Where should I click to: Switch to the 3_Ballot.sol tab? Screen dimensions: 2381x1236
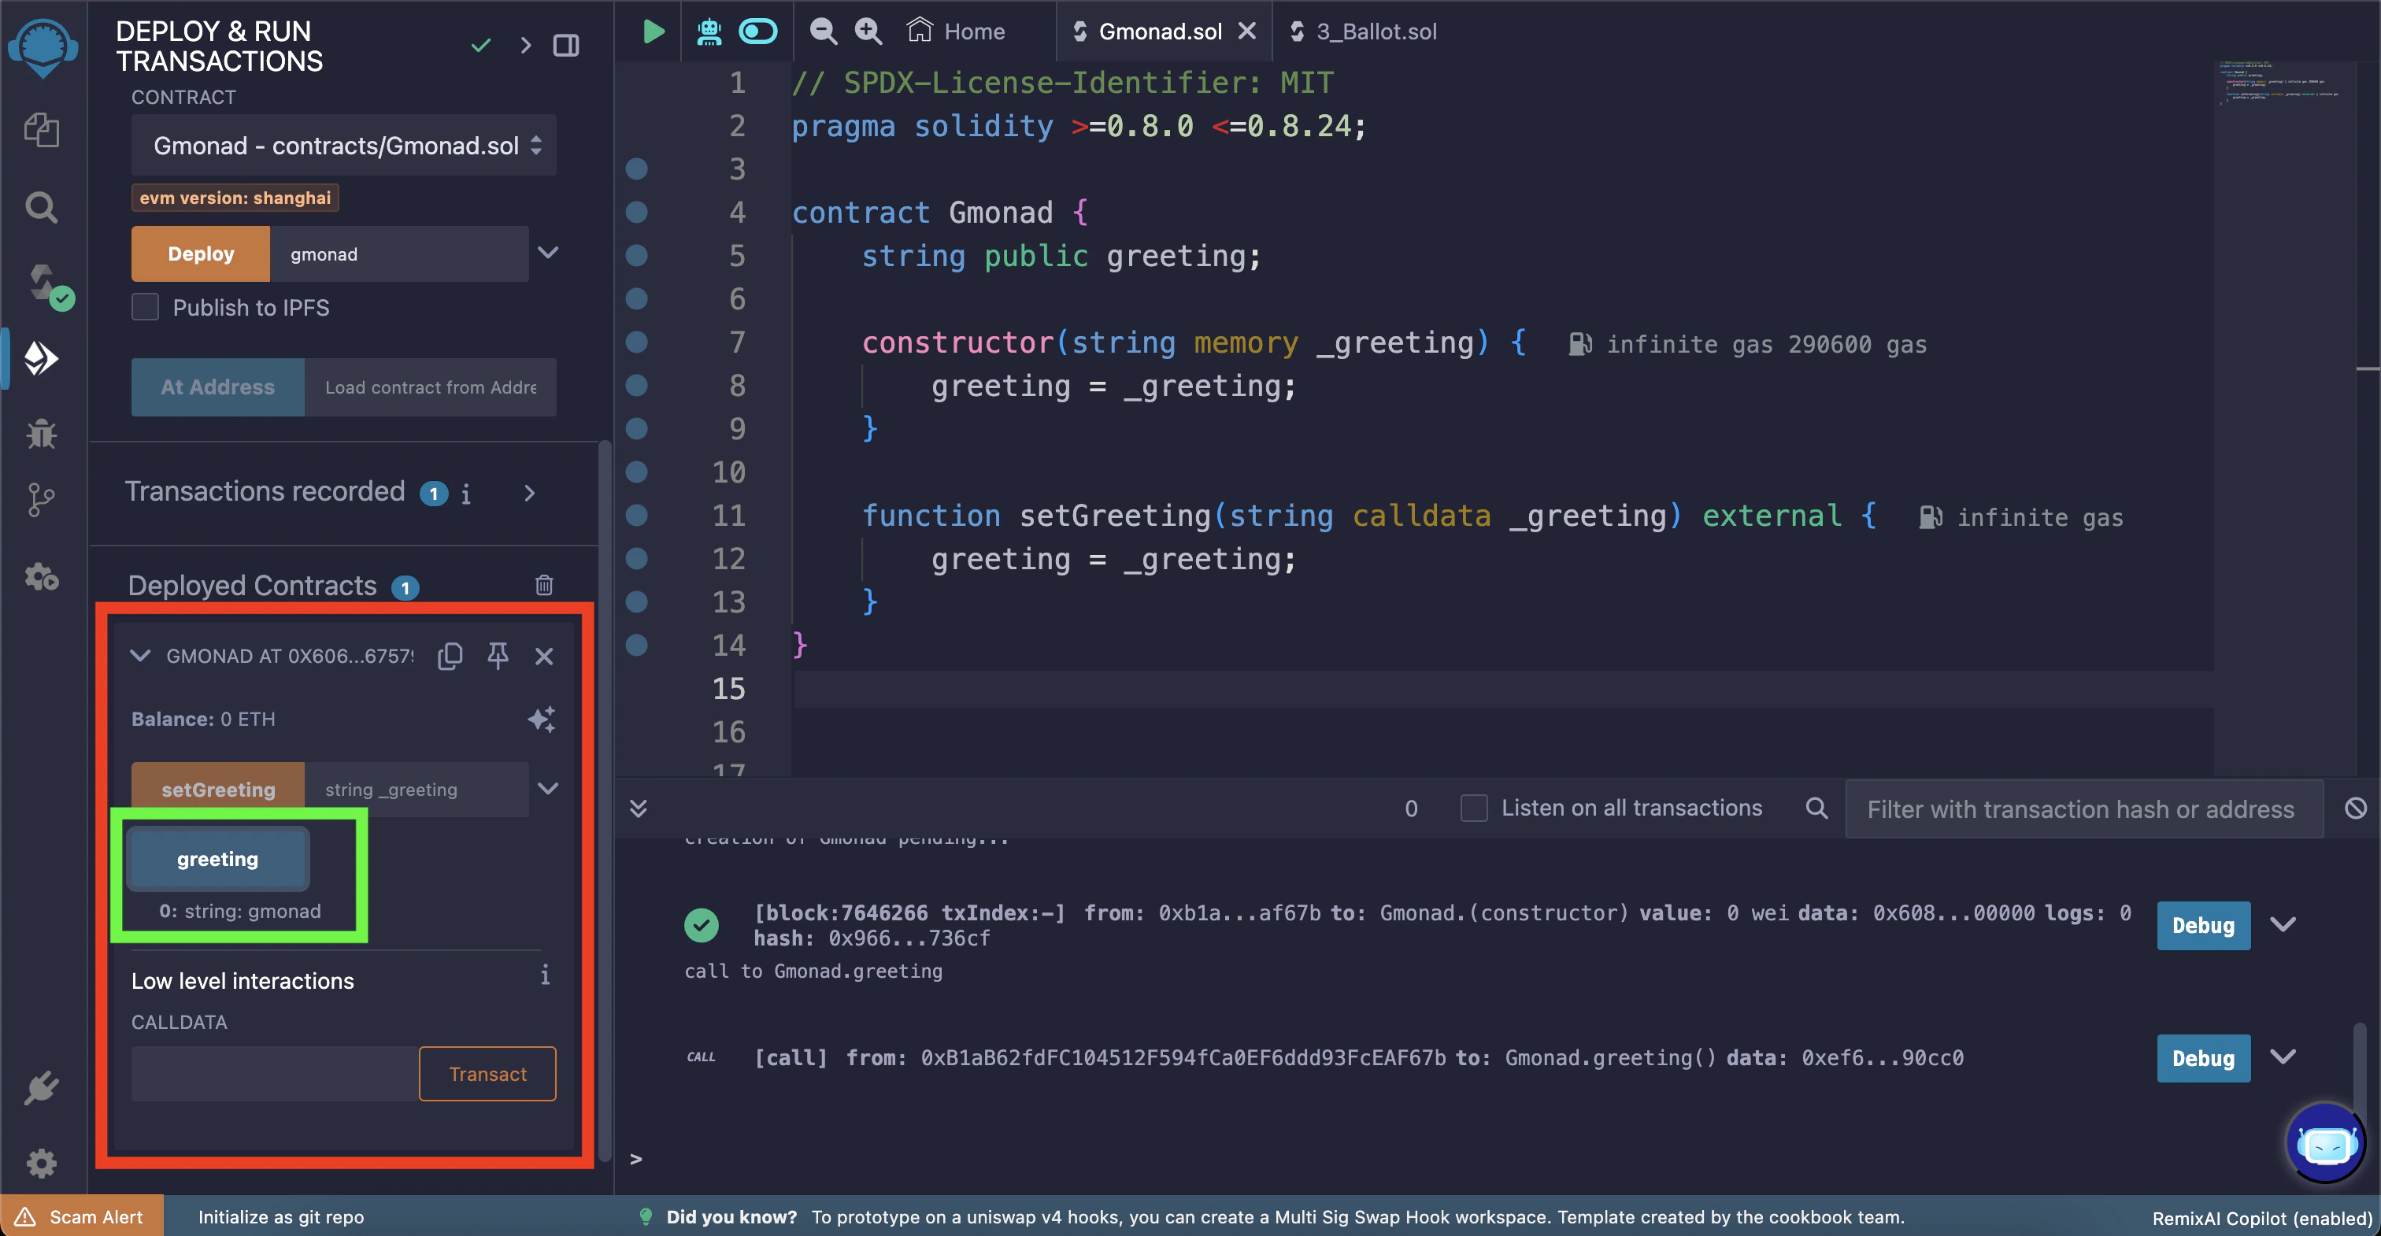pyautogui.click(x=1375, y=31)
